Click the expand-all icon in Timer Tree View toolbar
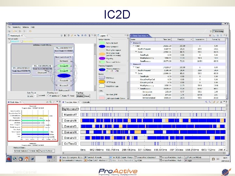This screenshot has width=235, height=176. (218, 36)
